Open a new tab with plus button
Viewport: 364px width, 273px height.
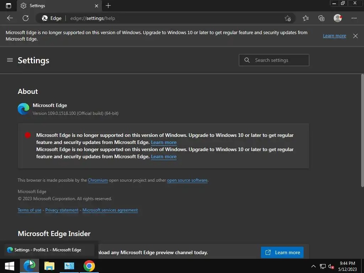[x=108, y=6]
